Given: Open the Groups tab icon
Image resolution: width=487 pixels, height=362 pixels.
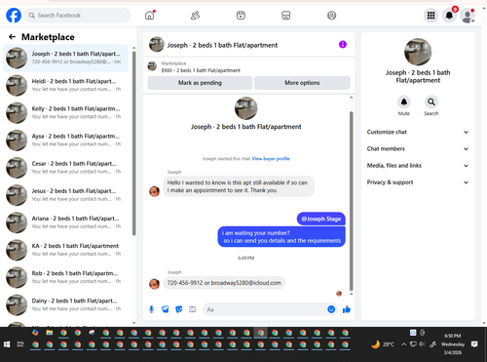Looking at the screenshot, I should pyautogui.click(x=331, y=16).
